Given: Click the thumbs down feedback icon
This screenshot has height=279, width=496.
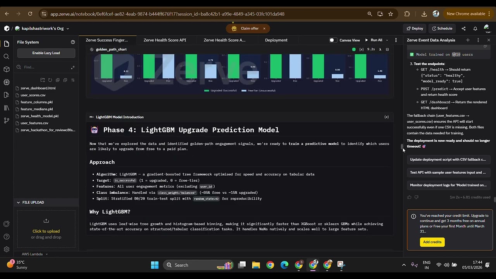Looking at the screenshot, I should point(417,197).
